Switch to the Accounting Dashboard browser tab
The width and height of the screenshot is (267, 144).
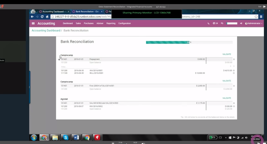click(x=53, y=12)
